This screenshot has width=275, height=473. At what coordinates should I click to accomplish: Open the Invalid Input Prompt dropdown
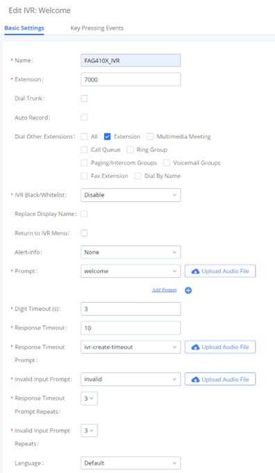[x=131, y=379]
